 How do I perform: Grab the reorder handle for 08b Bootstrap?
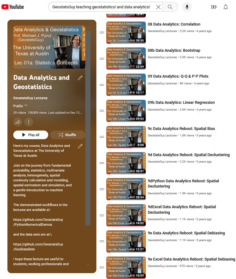(102, 59)
